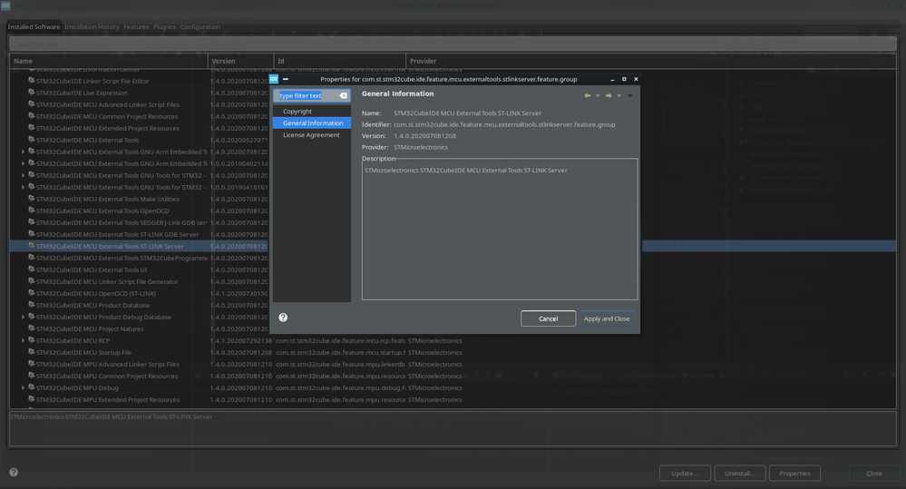Click icon beside MCU Project Natures
Screen dimensions: 906x489
(32, 328)
